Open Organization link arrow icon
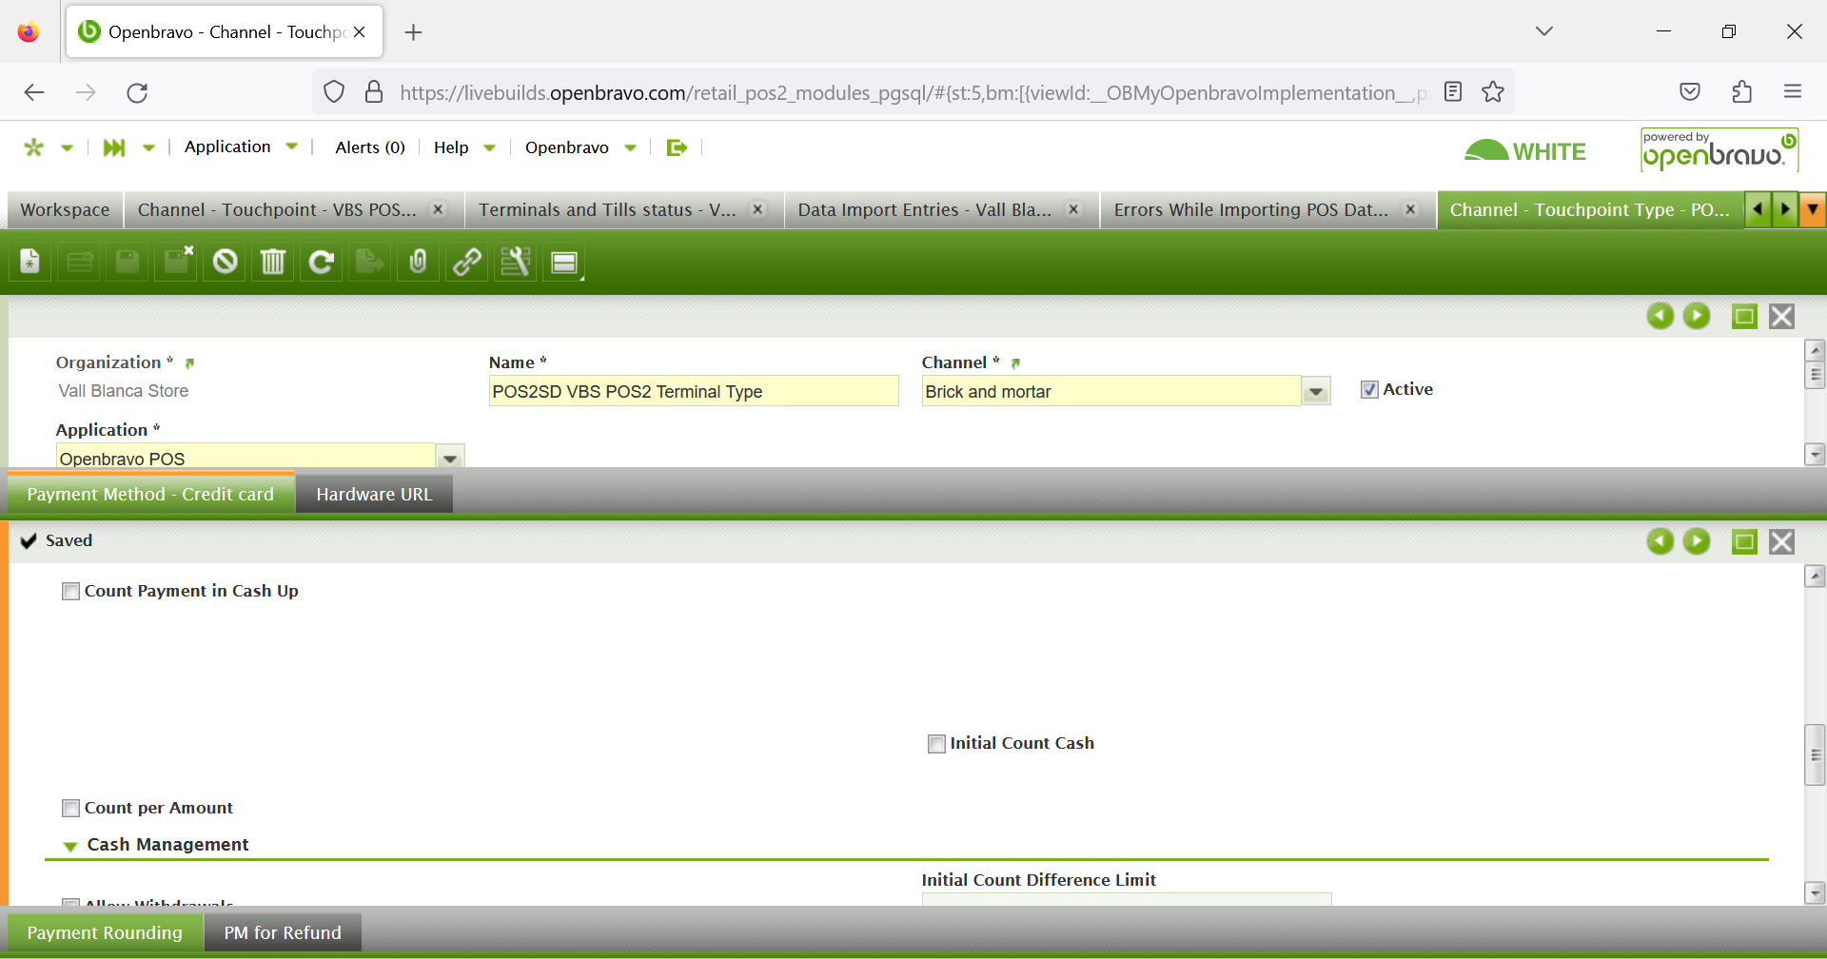Image resolution: width=1827 pixels, height=959 pixels. (x=189, y=363)
